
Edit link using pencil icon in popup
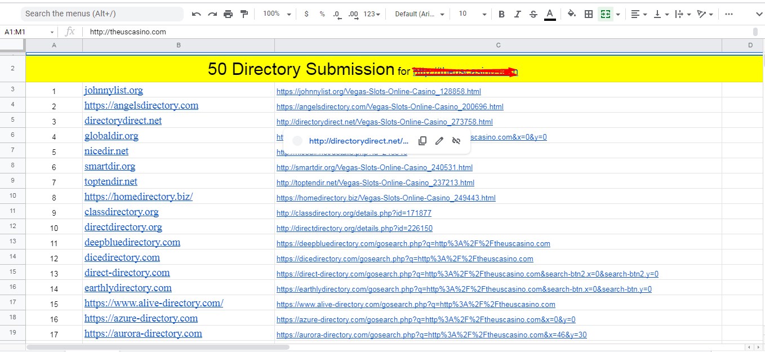click(x=439, y=140)
